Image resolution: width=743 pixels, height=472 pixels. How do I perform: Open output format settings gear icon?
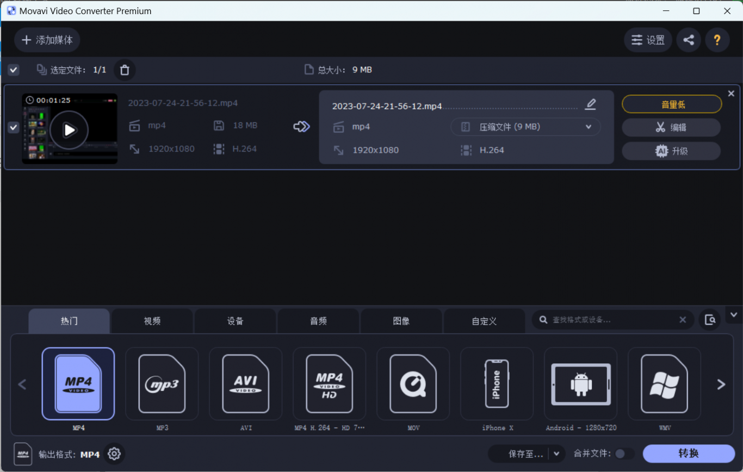[x=114, y=454]
